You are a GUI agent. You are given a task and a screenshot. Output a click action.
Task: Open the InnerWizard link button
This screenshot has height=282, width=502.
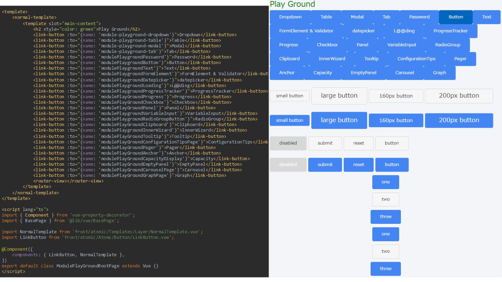[x=332, y=59]
